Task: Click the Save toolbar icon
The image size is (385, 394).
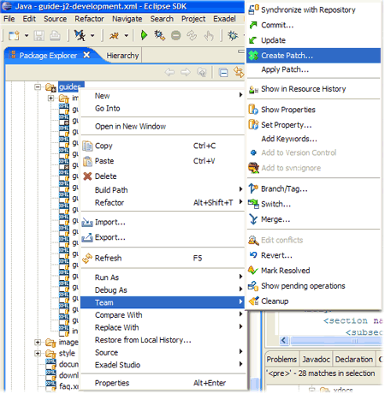Action: 39,36
